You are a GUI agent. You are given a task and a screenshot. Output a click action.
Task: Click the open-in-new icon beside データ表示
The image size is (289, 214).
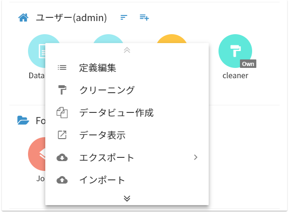click(62, 135)
